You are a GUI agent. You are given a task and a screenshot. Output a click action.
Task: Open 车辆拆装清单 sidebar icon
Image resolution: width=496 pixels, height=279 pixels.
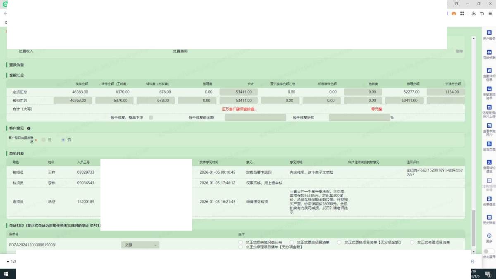pos(489,89)
